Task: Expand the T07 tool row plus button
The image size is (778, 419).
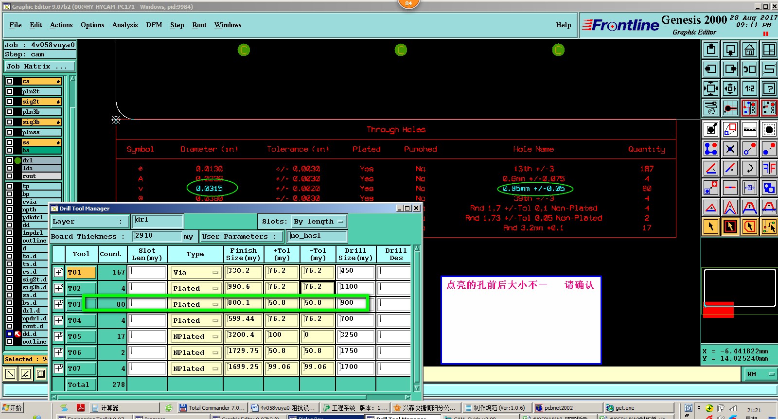Action: tap(58, 368)
